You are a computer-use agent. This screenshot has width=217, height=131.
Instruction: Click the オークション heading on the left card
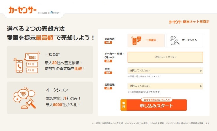click(x=57, y=90)
